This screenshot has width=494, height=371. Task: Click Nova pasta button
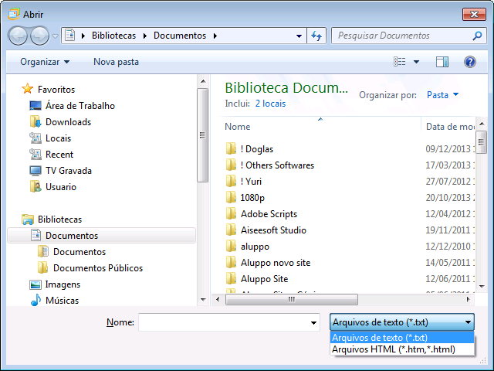click(x=116, y=62)
